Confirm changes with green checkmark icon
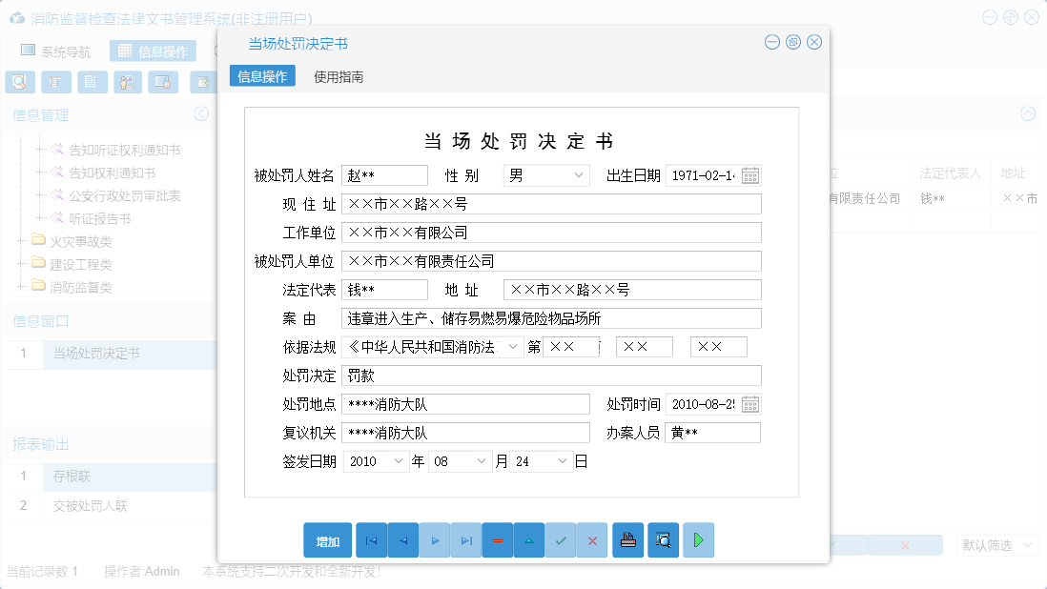 pos(561,539)
